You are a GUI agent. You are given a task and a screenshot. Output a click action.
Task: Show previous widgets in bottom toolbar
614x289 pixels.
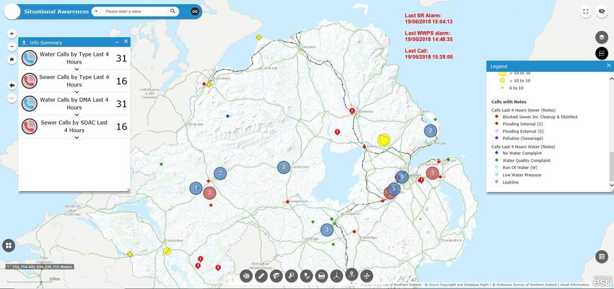(234, 279)
